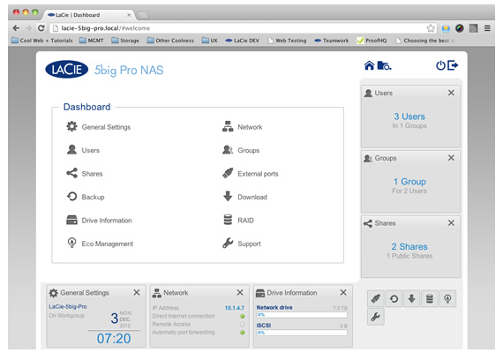This screenshot has width=503, height=353.
Task: Click Eco Management icon in widget tray
Action: coord(447,299)
